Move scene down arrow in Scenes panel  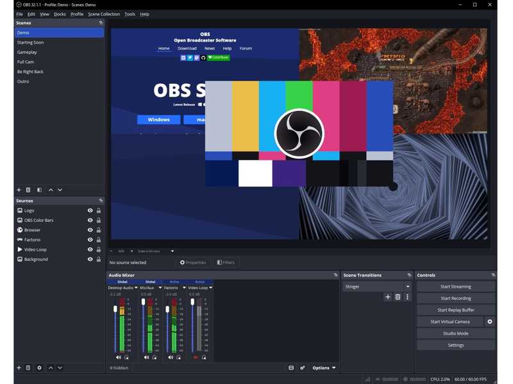click(60, 190)
